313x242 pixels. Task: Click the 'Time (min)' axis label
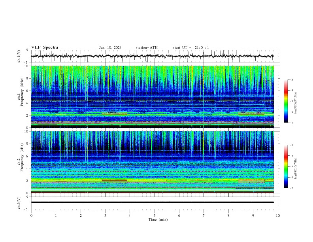158,219
